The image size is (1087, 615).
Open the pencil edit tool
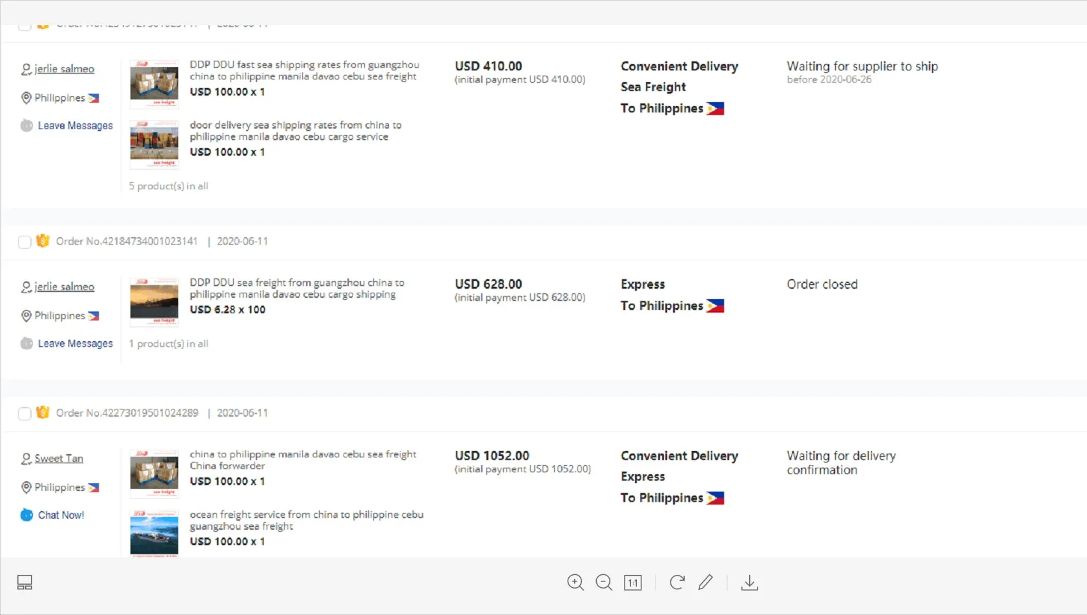(x=705, y=583)
